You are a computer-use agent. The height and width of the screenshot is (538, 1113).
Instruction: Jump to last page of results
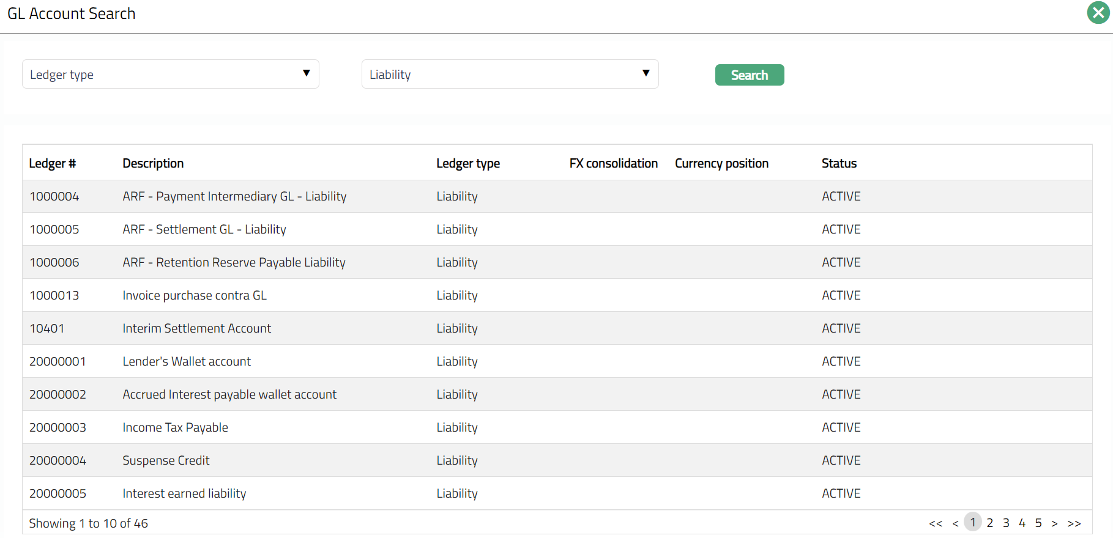(1074, 523)
